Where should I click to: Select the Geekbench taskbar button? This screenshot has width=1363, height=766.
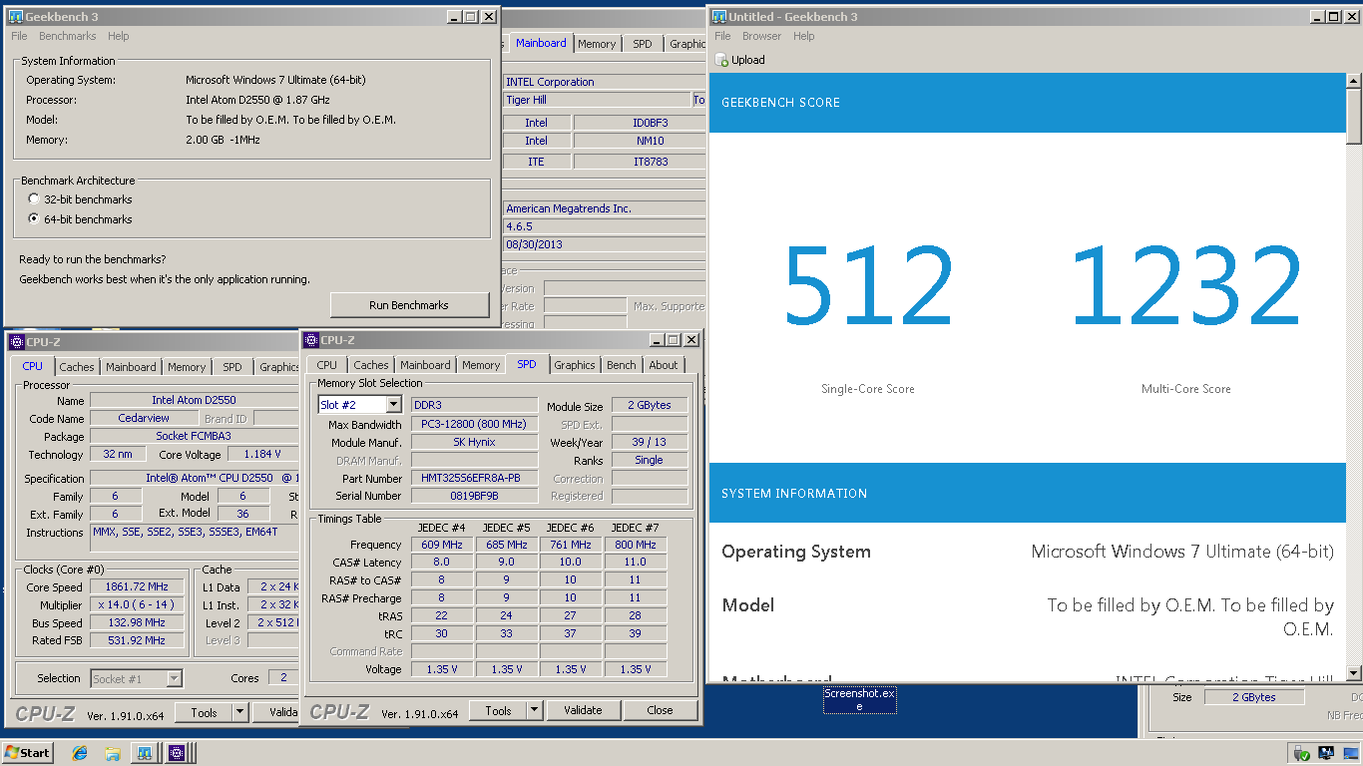(144, 752)
